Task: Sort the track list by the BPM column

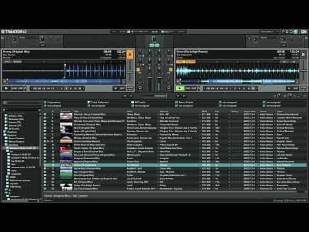Action: coord(204,111)
